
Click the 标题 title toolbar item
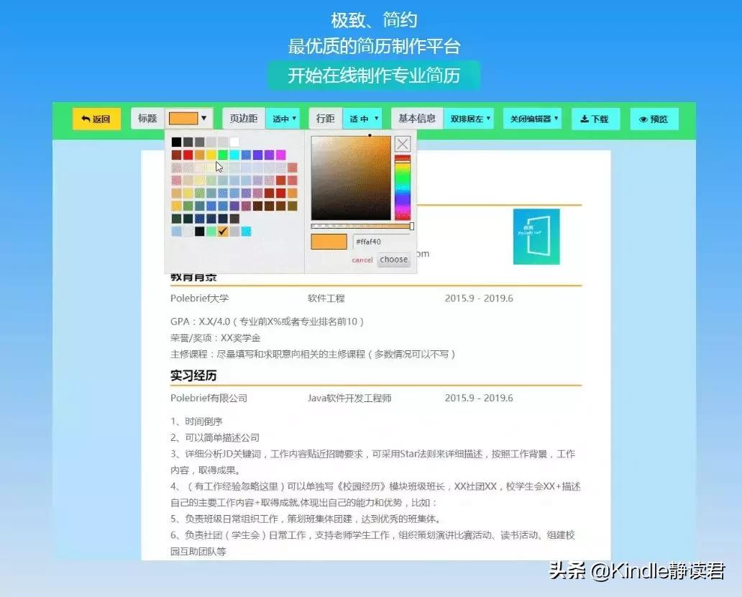[147, 118]
